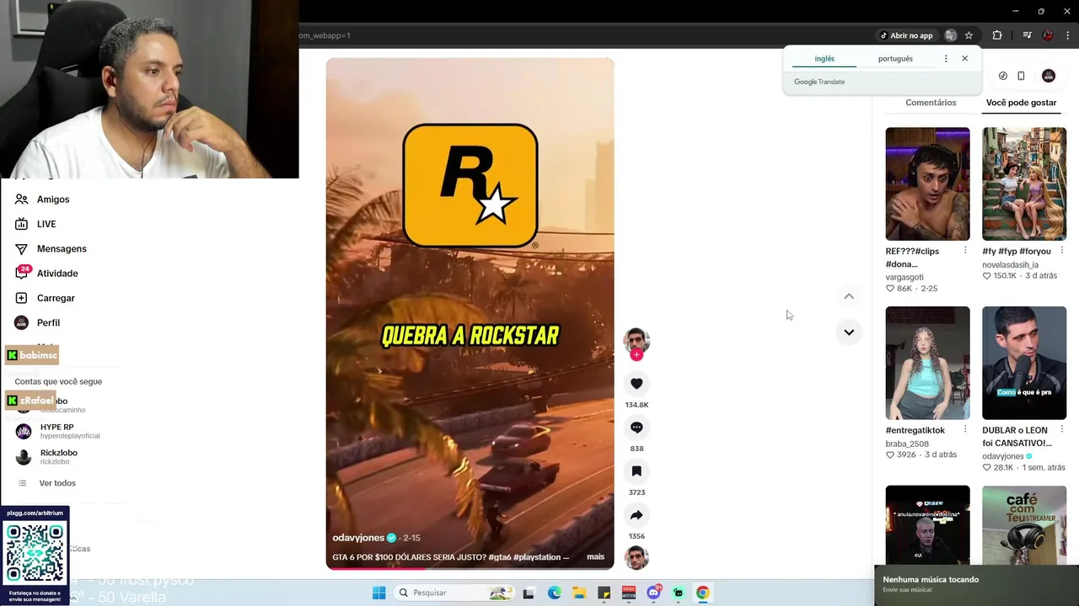The image size is (1079, 606).
Task: Open Google Translate popup options menu
Action: click(x=946, y=59)
